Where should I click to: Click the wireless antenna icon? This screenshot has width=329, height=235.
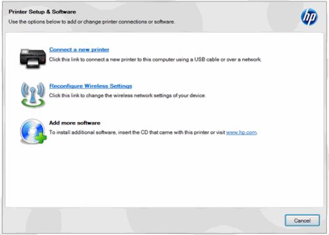(x=33, y=95)
